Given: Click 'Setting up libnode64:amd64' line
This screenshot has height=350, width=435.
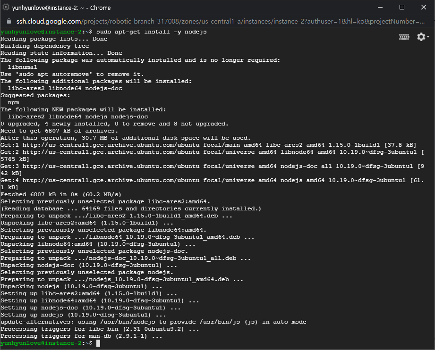Looking at the screenshot, I should [100, 300].
